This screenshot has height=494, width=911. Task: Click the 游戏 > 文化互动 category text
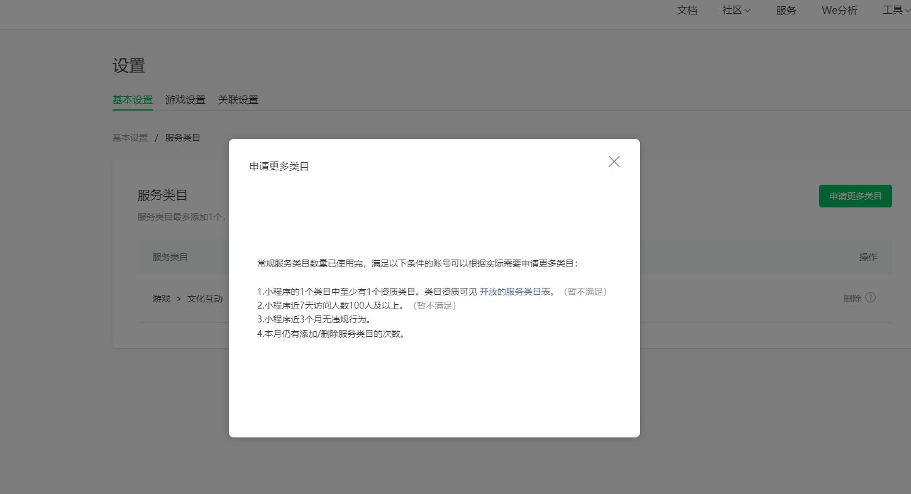click(x=187, y=299)
